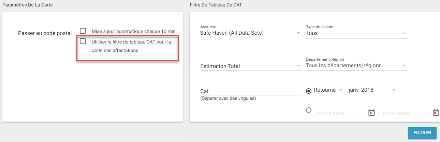440x142 pixels.
Task: Click the Paramètres De La Carte heading
Action: point(27,5)
